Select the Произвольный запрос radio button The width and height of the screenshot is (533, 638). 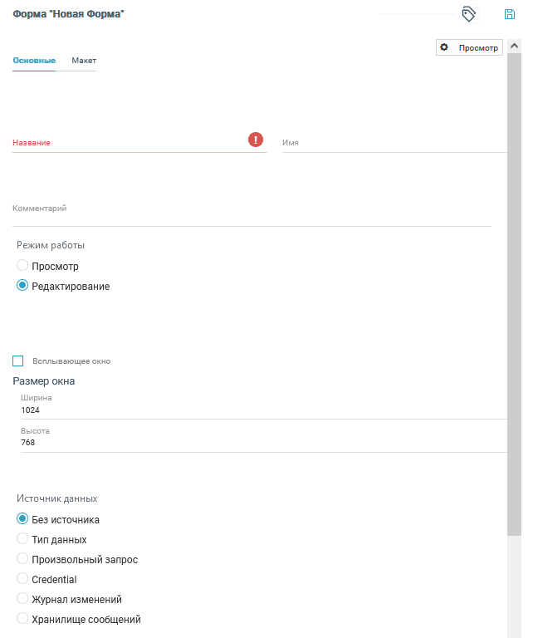tap(22, 559)
